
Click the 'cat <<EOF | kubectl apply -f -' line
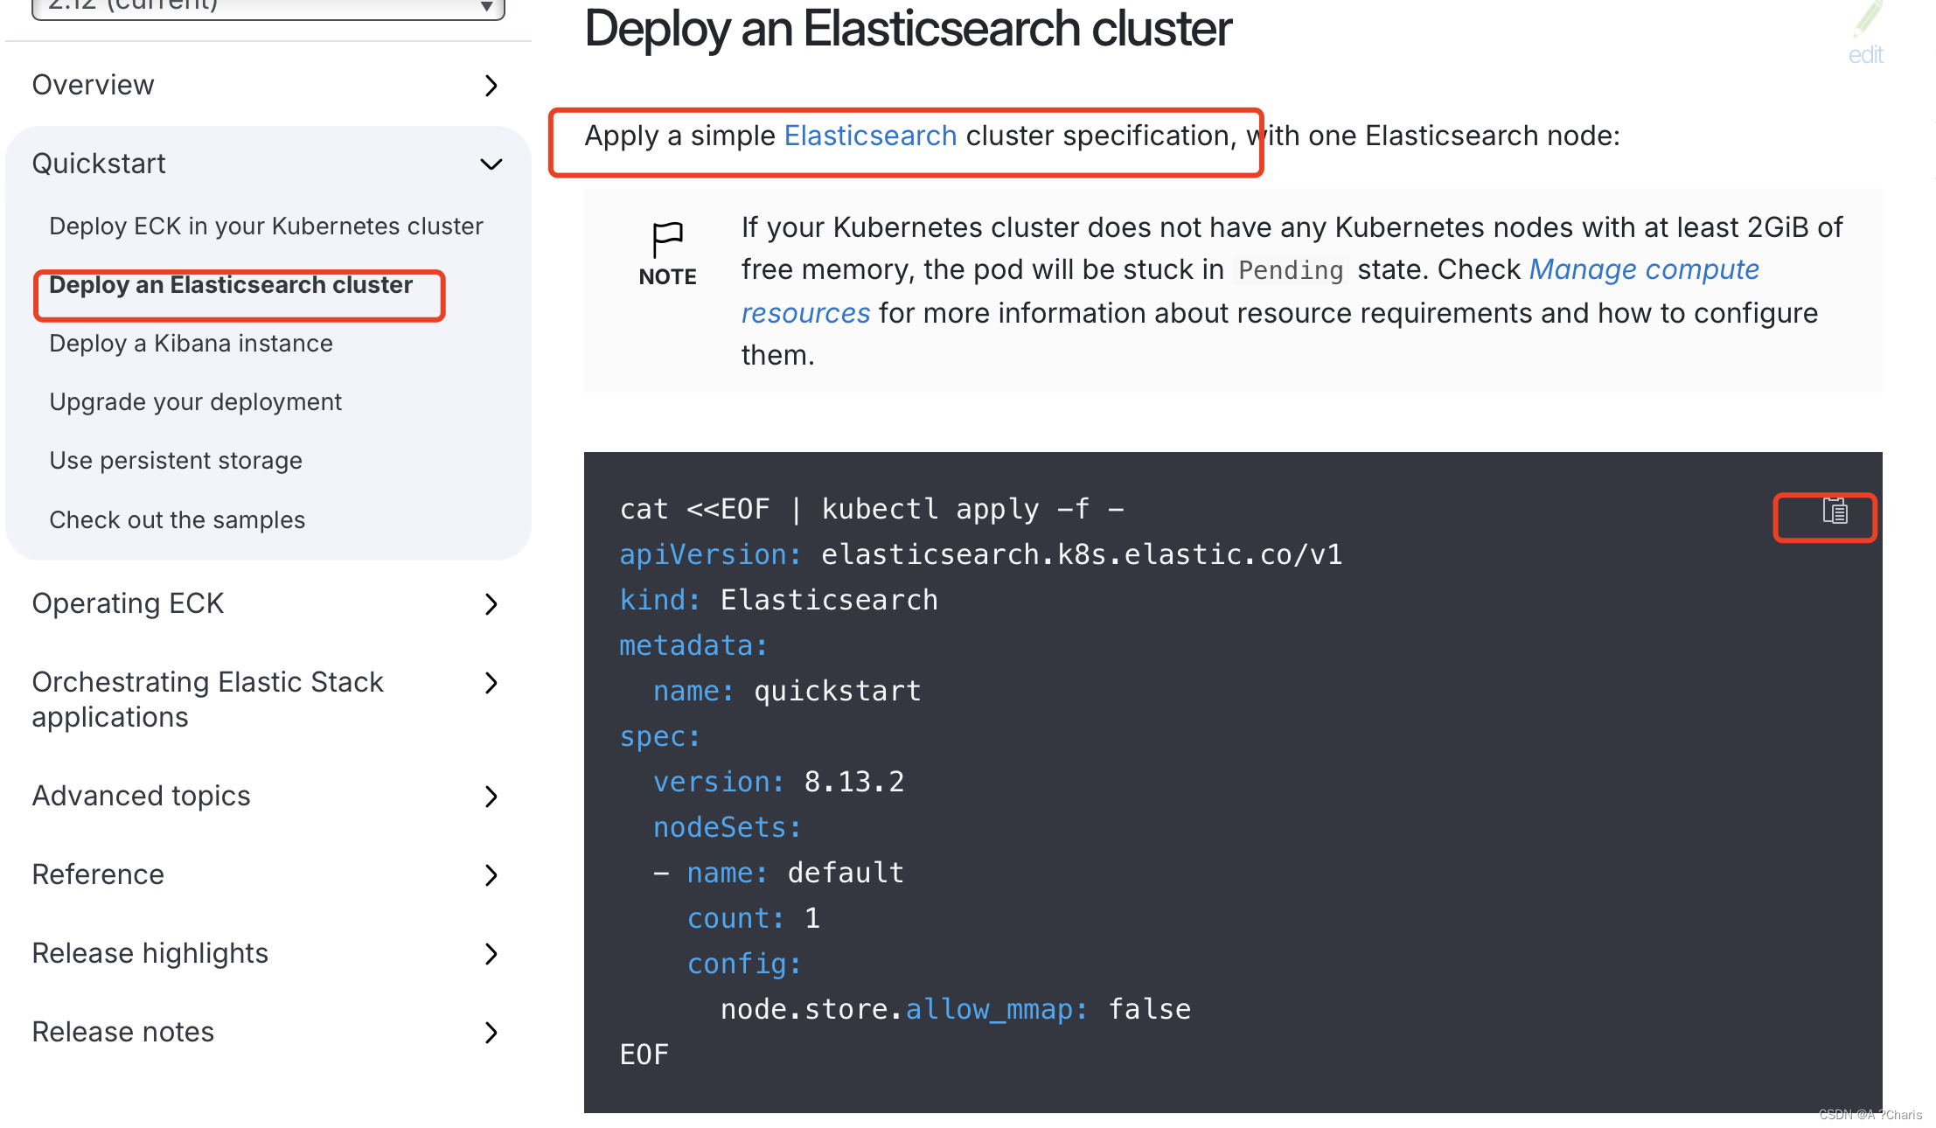(872, 509)
